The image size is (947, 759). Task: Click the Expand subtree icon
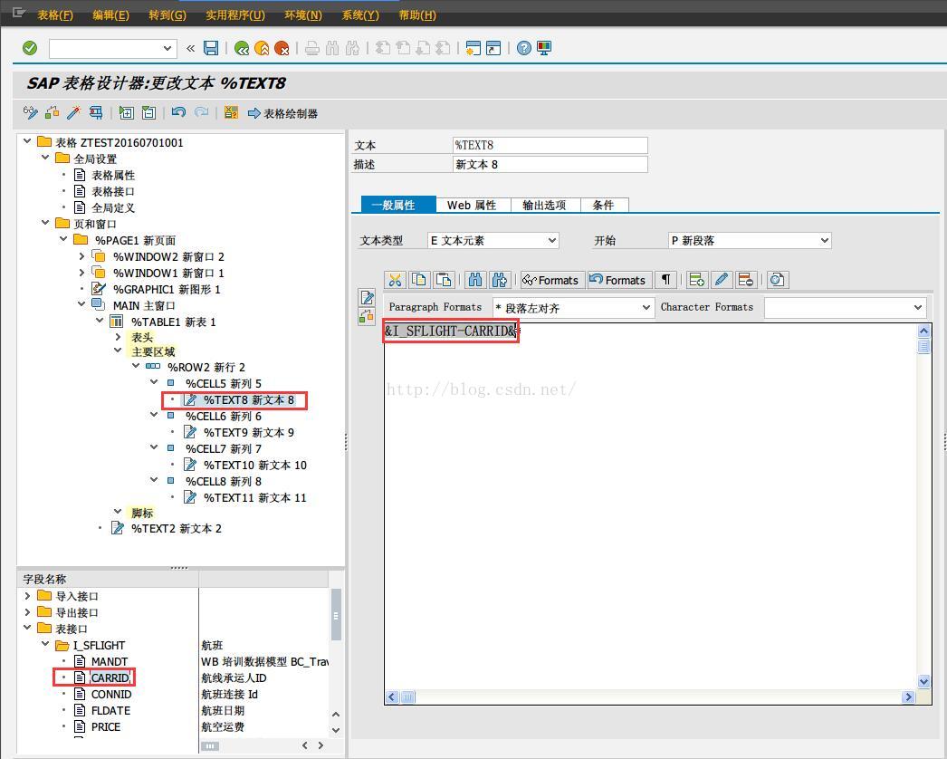pos(126,112)
